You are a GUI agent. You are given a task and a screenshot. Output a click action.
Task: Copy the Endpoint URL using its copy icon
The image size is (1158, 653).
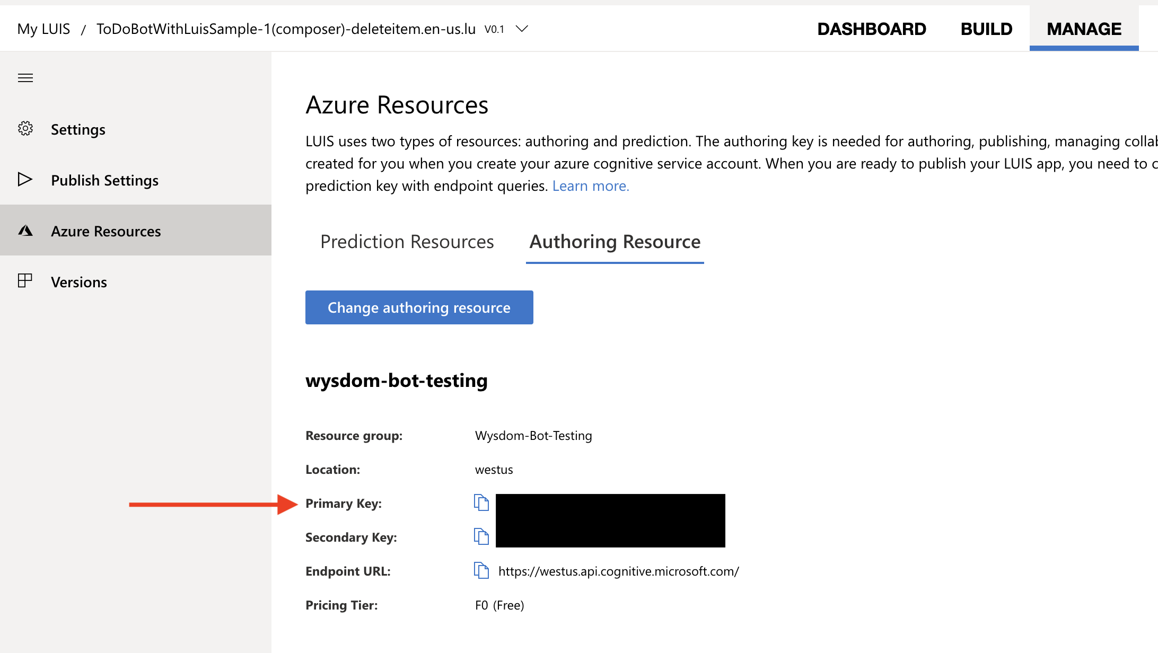point(481,571)
